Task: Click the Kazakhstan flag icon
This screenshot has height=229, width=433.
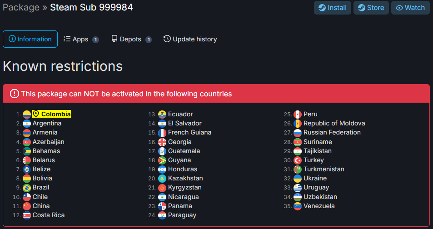Action: click(x=162, y=179)
